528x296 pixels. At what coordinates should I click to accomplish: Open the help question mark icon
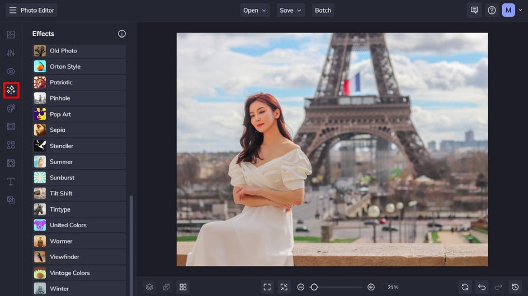coord(492,10)
